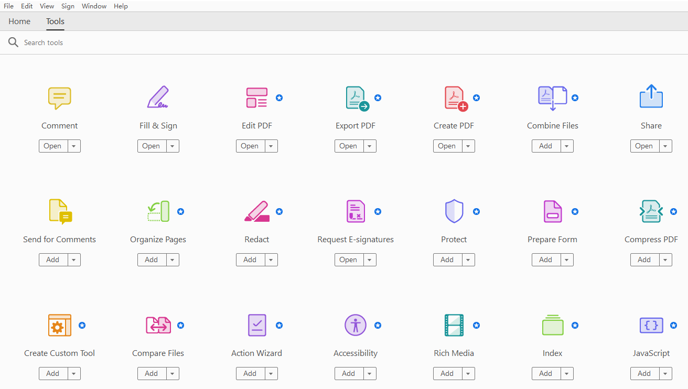Click the Create Custom Tool gear icon
The image size is (688, 389).
[60, 325]
